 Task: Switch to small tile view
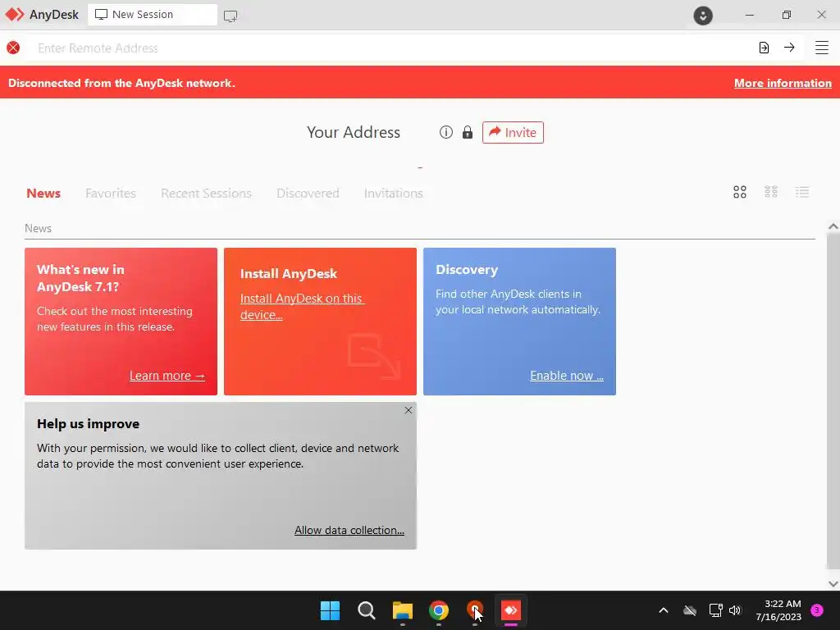pyautogui.click(x=771, y=192)
